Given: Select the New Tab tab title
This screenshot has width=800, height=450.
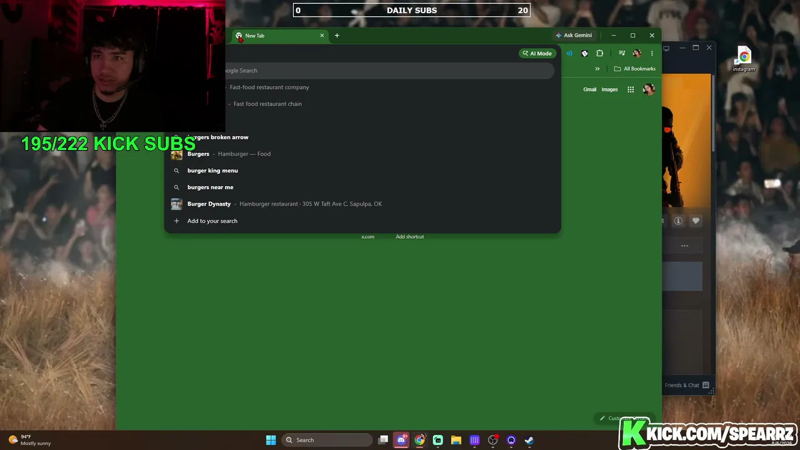Looking at the screenshot, I should point(255,36).
